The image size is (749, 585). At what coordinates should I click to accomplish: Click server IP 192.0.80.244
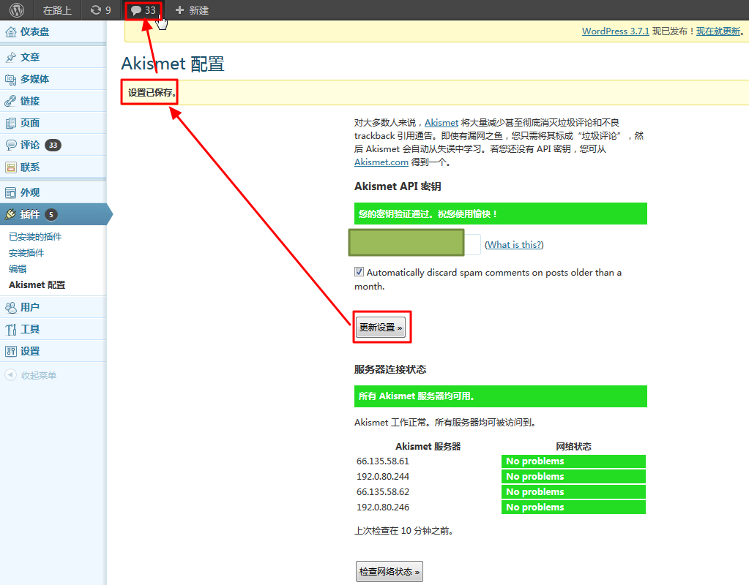383,477
